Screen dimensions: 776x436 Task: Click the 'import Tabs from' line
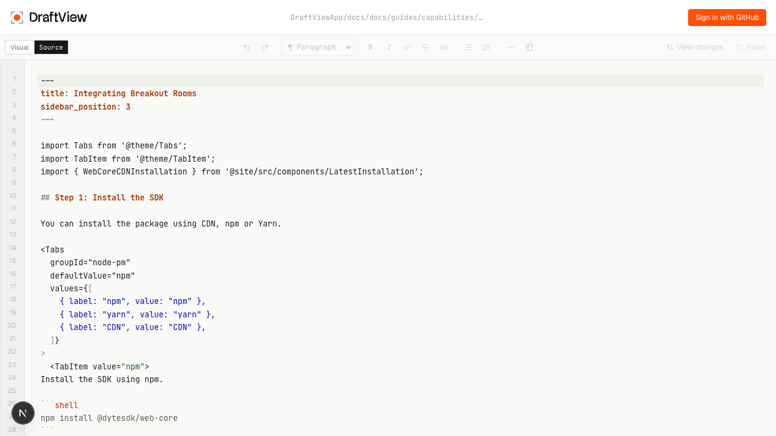pos(114,146)
